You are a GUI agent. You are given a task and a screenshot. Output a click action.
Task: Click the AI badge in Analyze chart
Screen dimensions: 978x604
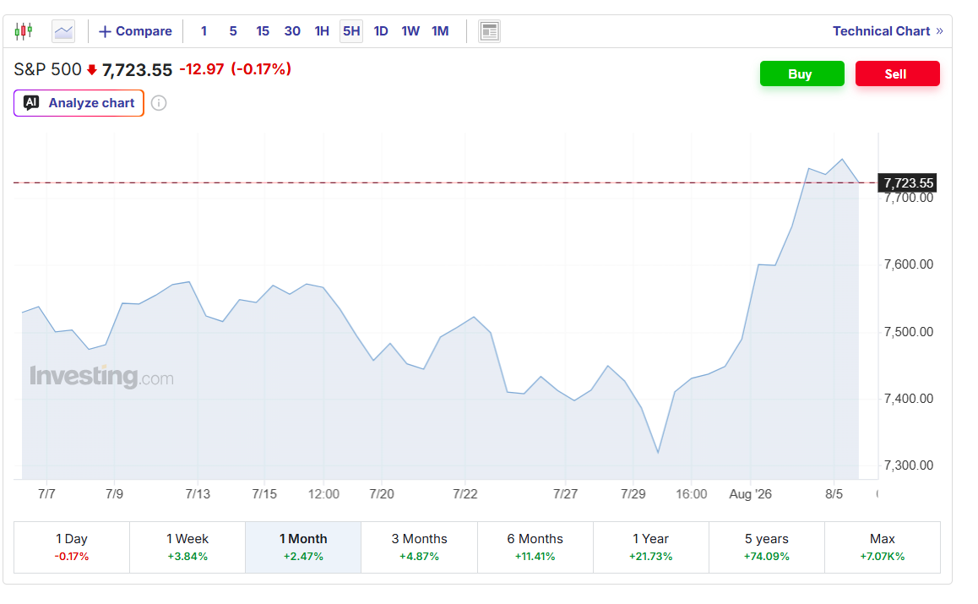[x=31, y=102]
